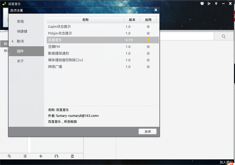Click the 加入我们 link at bottom
235x165 pixels.
[x=226, y=162]
